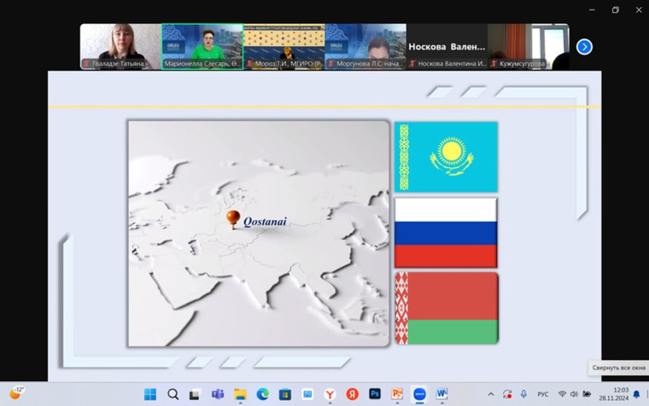649x406 pixels.
Task: Open the Windows Start menu
Action: pos(149,394)
